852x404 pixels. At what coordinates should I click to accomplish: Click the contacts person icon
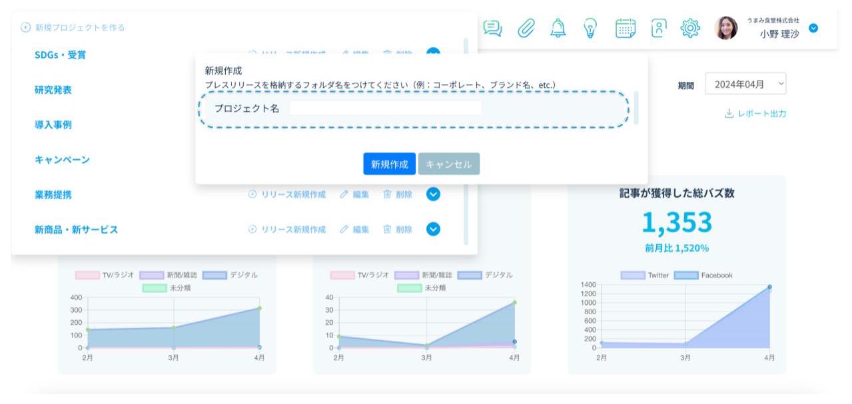[658, 28]
